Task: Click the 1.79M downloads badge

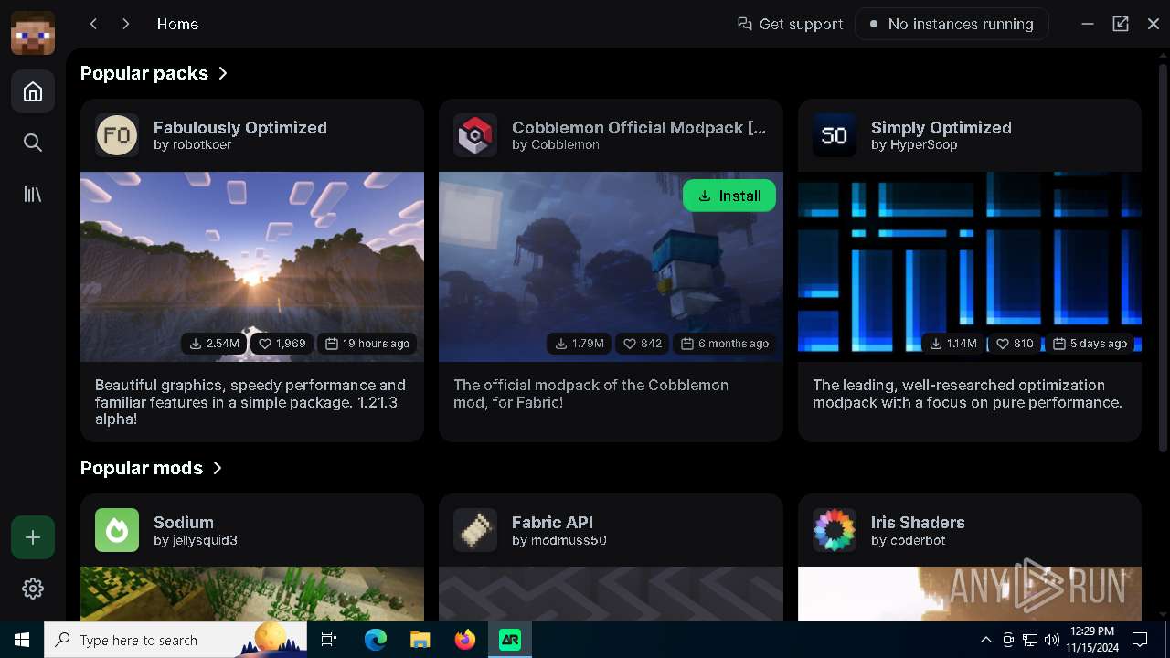Action: 580,344
